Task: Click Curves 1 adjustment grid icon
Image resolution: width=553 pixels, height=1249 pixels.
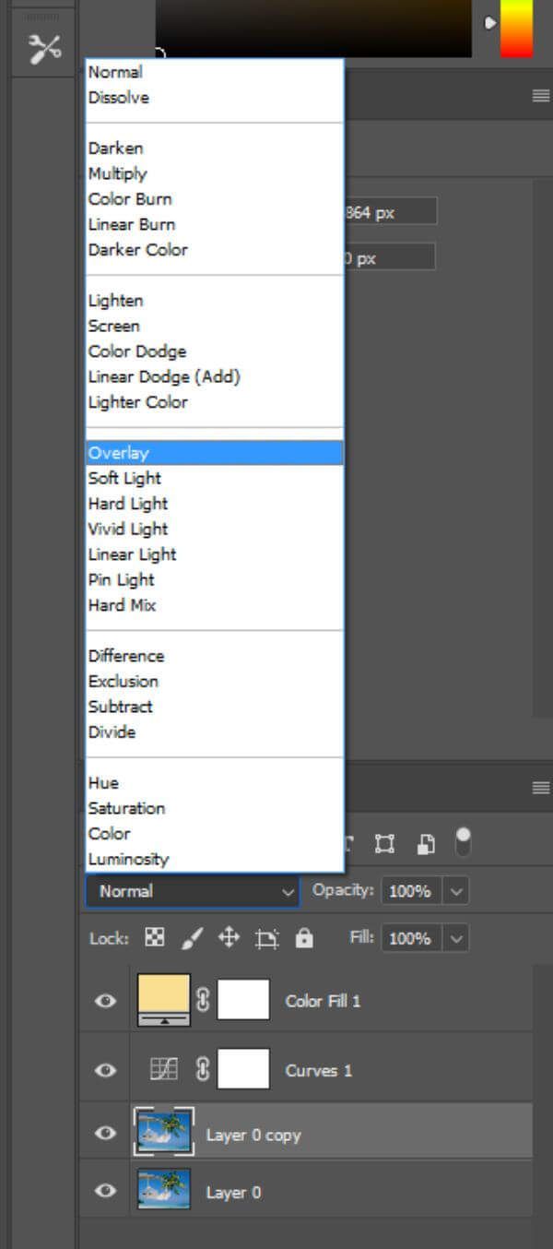Action: (163, 1069)
